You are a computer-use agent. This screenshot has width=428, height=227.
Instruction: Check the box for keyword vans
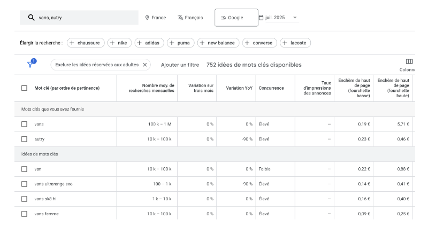[24, 124]
